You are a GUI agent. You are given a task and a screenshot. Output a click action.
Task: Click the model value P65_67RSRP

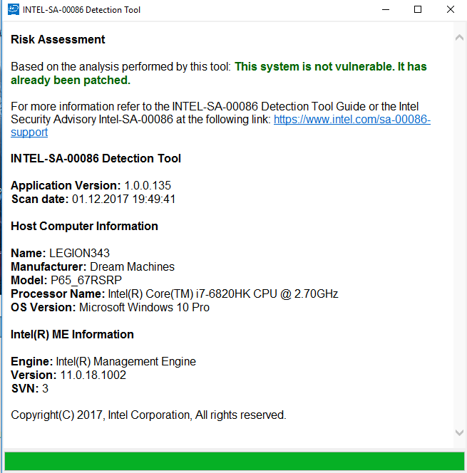86,280
